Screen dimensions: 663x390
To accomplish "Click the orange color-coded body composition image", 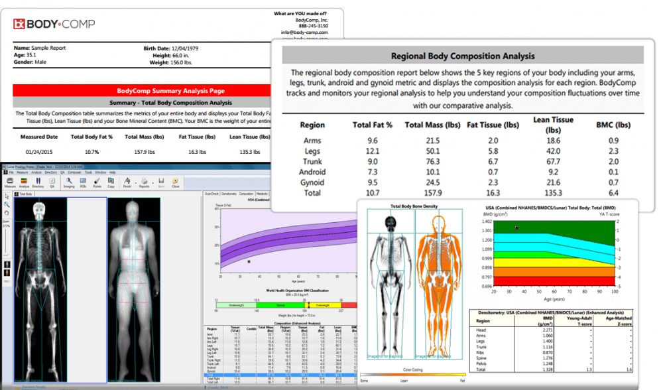I will (438, 285).
